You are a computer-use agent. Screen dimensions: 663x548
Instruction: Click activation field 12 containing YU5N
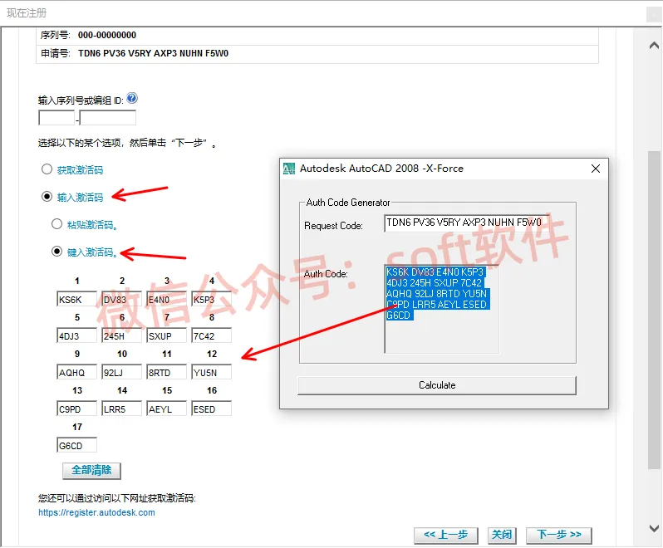pos(211,372)
